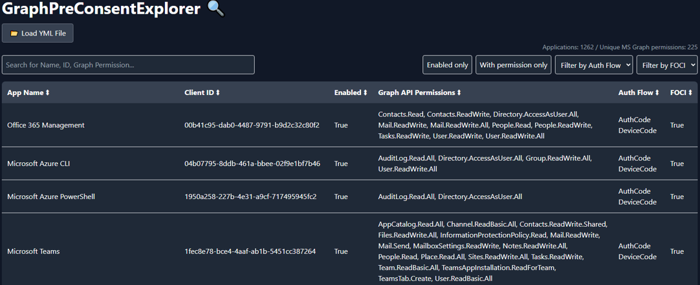Click client ID 04b07795-8ddb-461a-bbee-02f9e1bf7b46
The height and width of the screenshot is (285, 700).
click(x=252, y=164)
